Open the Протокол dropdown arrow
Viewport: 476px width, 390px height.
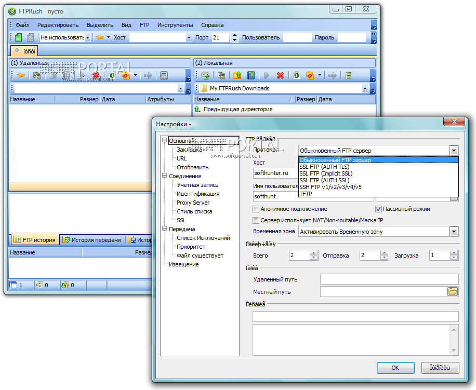[x=454, y=151]
